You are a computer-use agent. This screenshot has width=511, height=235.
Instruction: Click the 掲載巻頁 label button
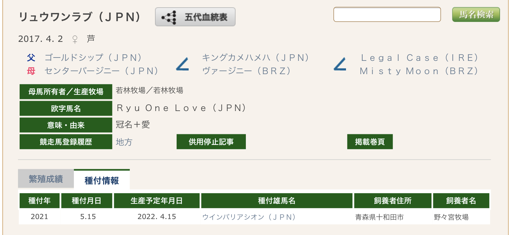(370, 142)
